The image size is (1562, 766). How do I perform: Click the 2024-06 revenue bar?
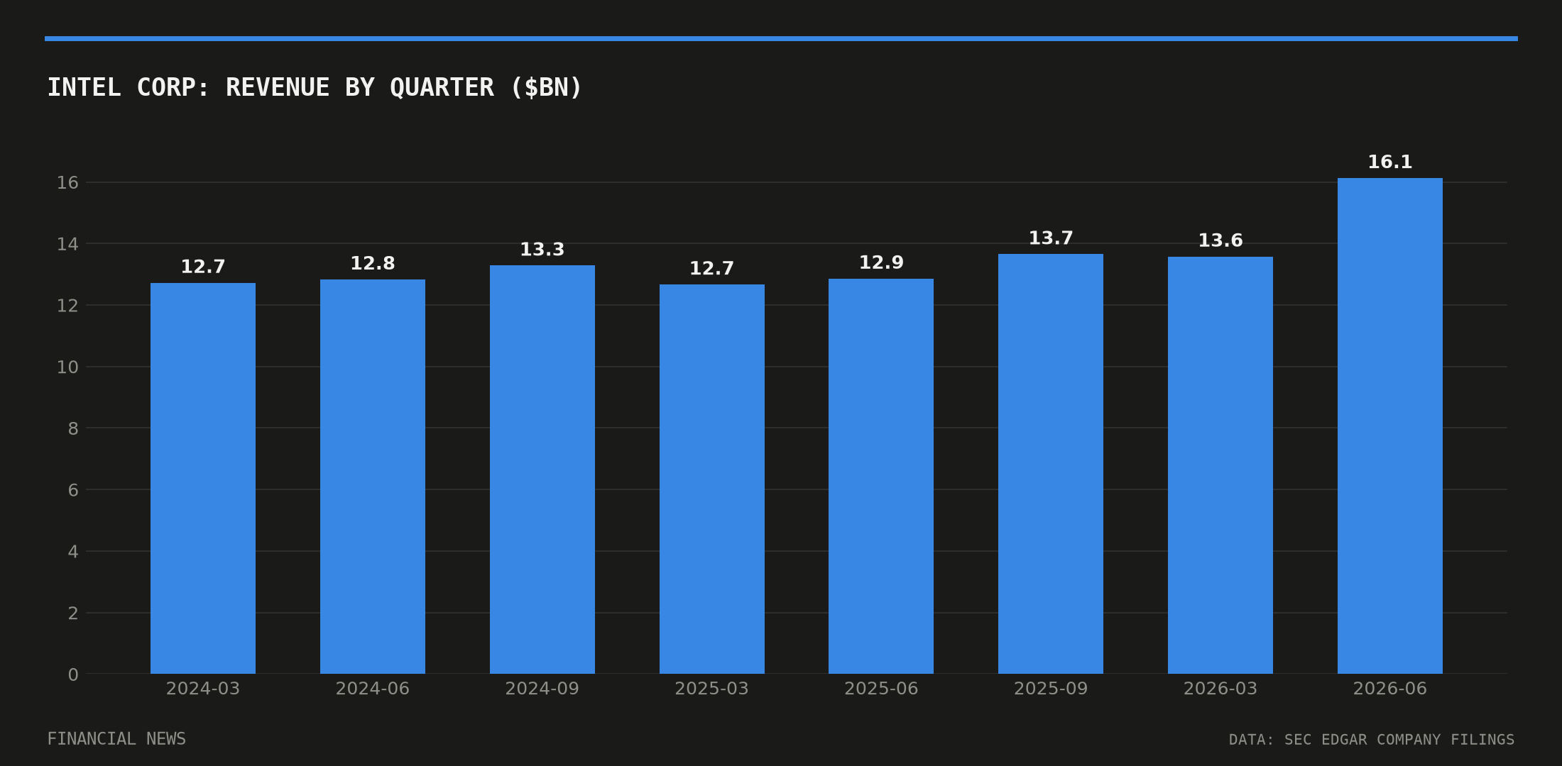pyautogui.click(x=373, y=477)
